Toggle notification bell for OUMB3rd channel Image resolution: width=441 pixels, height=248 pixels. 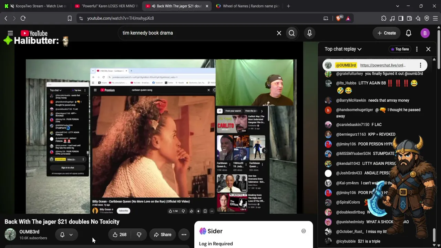(62, 235)
